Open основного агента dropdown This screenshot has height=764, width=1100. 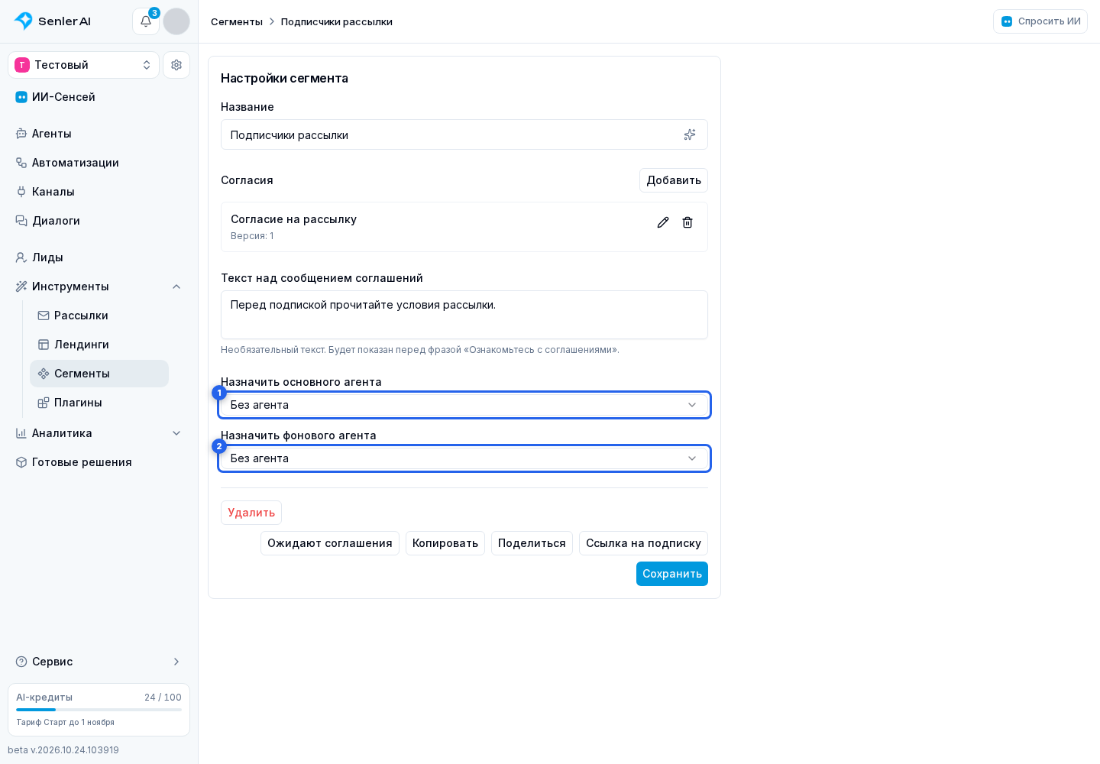click(x=464, y=405)
